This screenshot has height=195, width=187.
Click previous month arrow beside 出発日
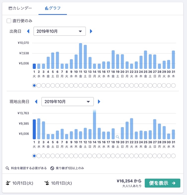coord(28,31)
